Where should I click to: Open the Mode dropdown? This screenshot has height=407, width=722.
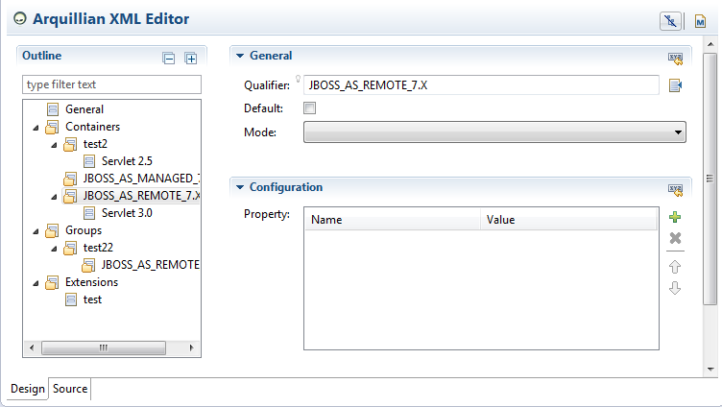(494, 132)
